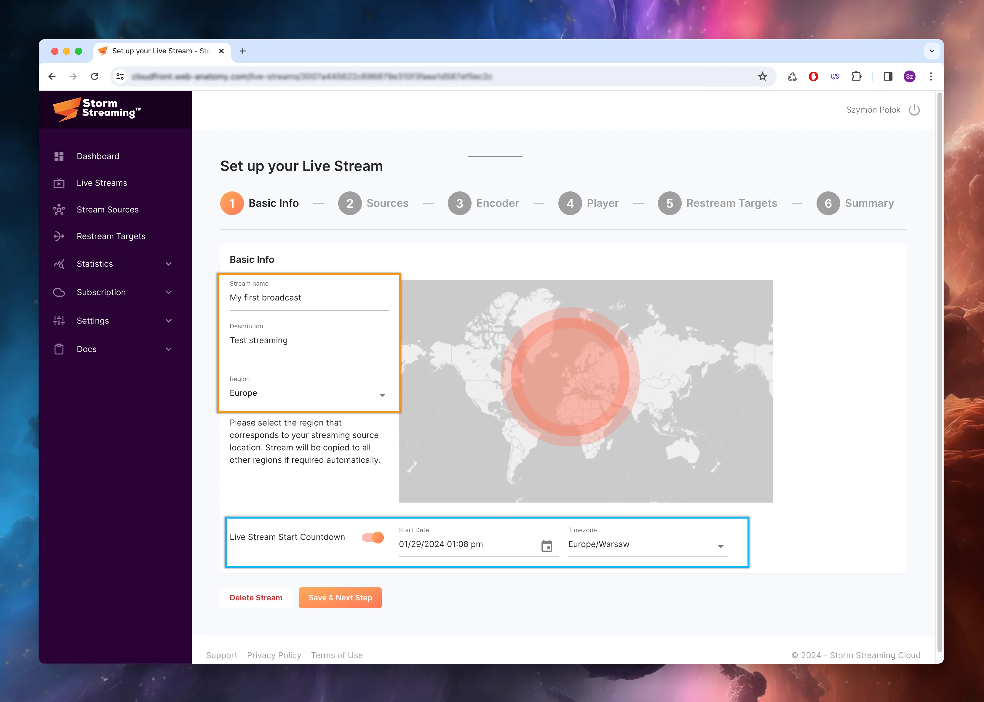Open the Start Date calendar picker icon
Viewport: 984px width, 702px height.
547,546
